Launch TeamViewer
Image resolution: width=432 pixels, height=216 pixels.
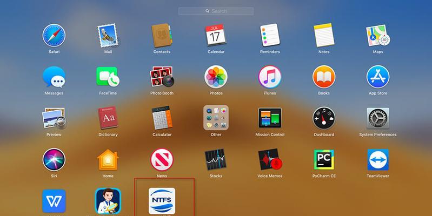(378, 160)
